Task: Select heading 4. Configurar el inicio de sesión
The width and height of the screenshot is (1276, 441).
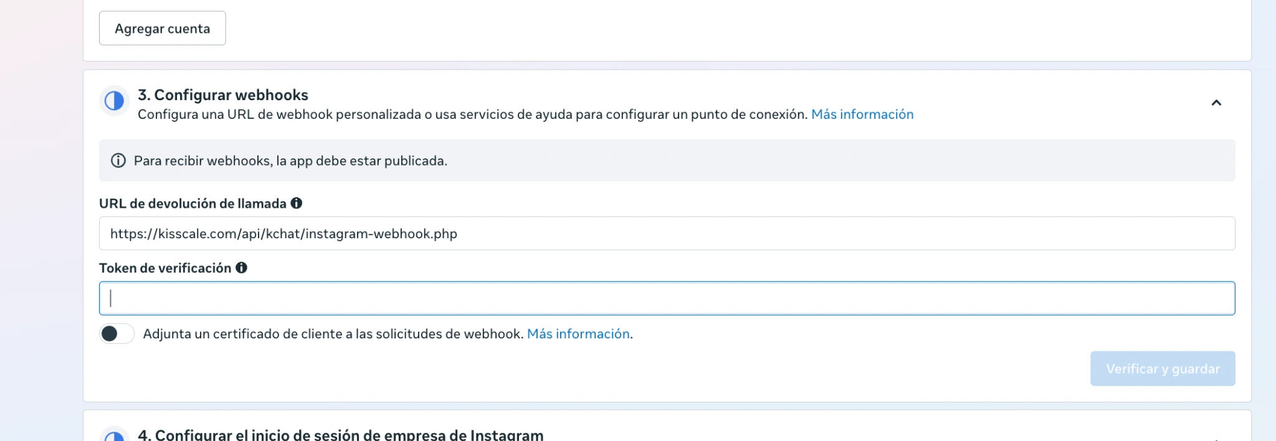Action: (340, 435)
